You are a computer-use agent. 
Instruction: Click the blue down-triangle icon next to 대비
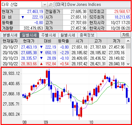click(x=23, y=17)
